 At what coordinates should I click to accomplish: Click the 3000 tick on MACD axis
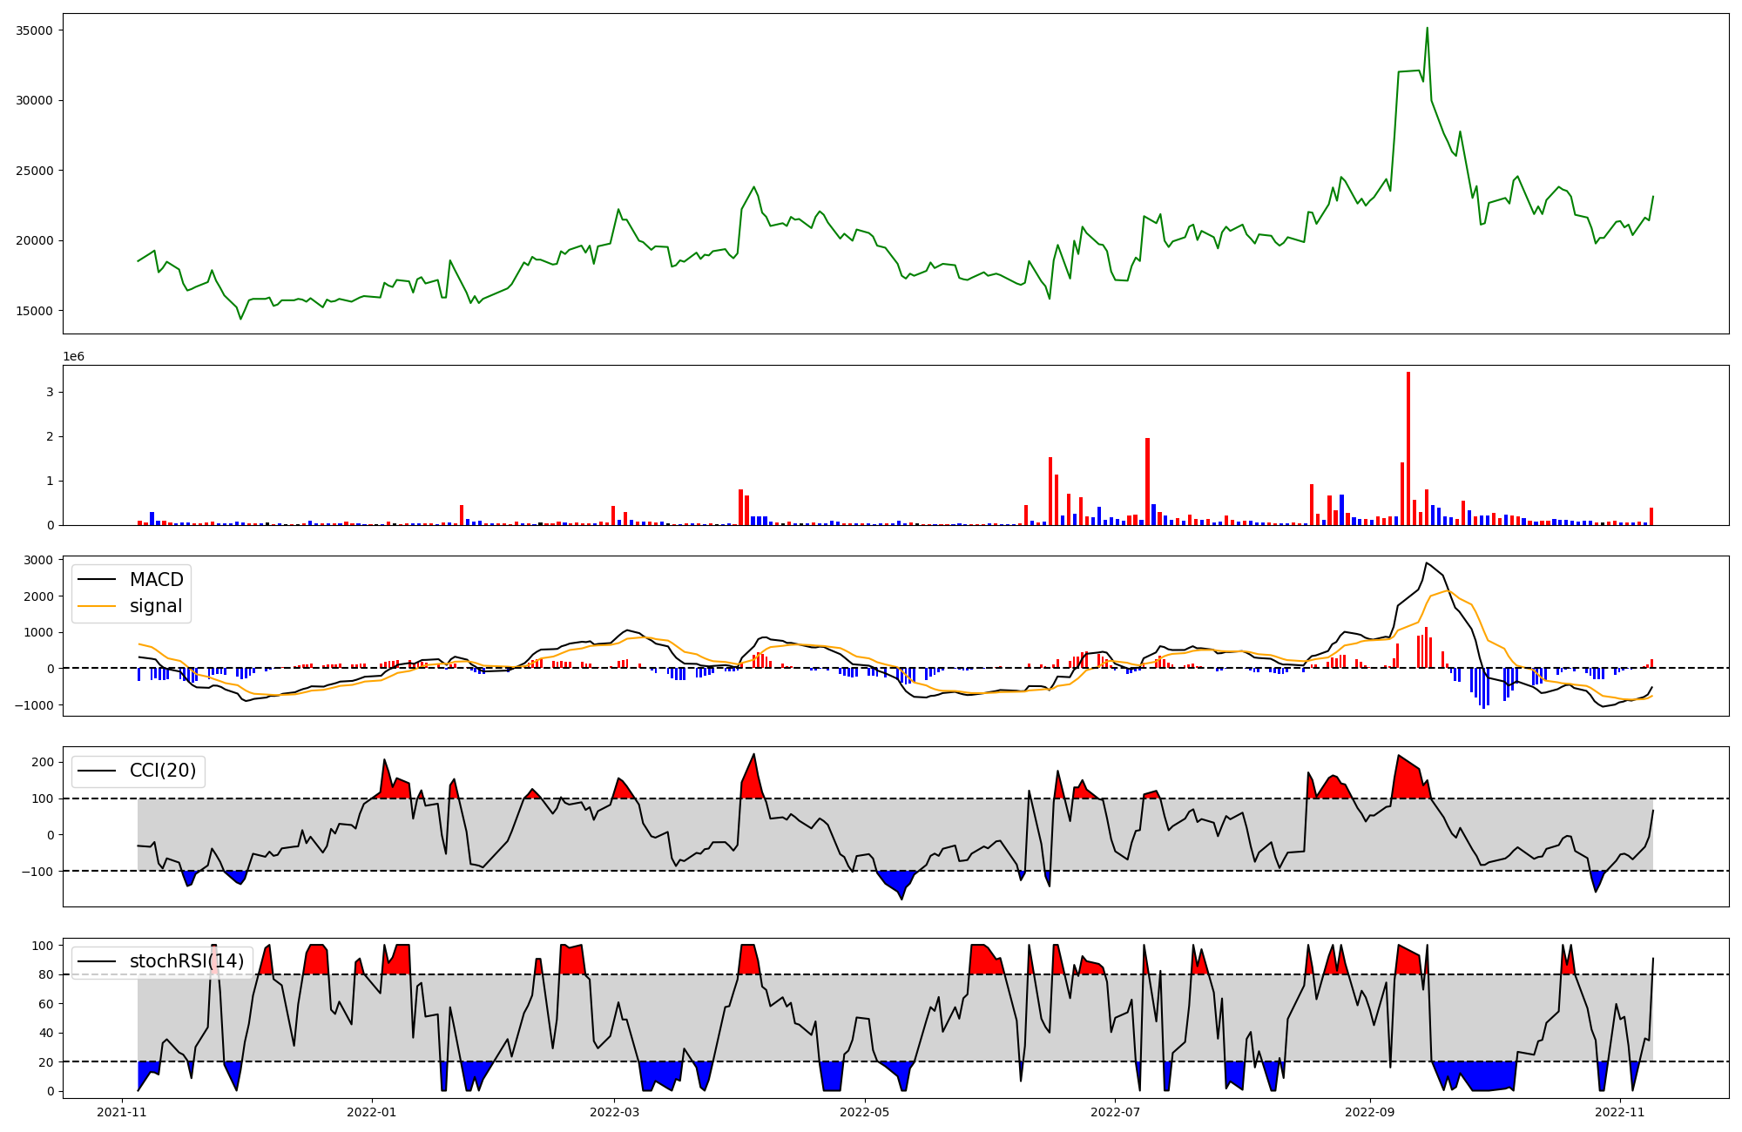[x=38, y=560]
